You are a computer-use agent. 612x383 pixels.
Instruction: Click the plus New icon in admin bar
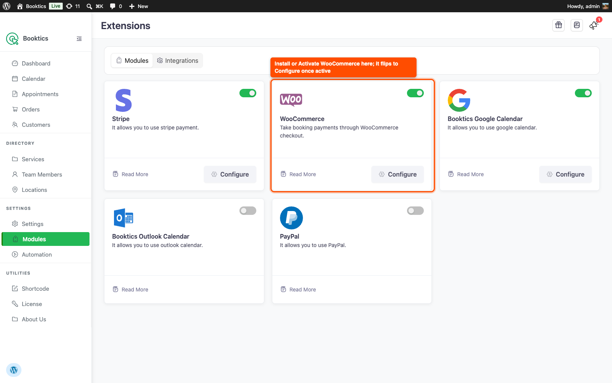pos(132,6)
